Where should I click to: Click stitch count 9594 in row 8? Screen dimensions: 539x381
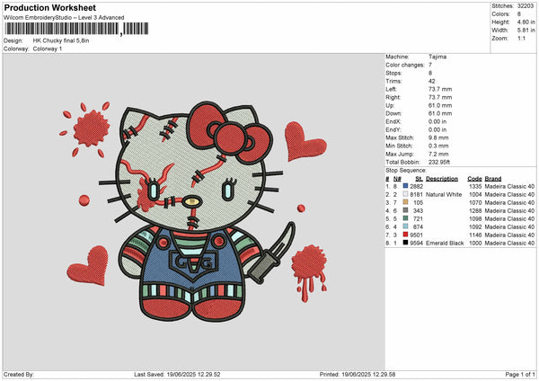pyautogui.click(x=416, y=244)
